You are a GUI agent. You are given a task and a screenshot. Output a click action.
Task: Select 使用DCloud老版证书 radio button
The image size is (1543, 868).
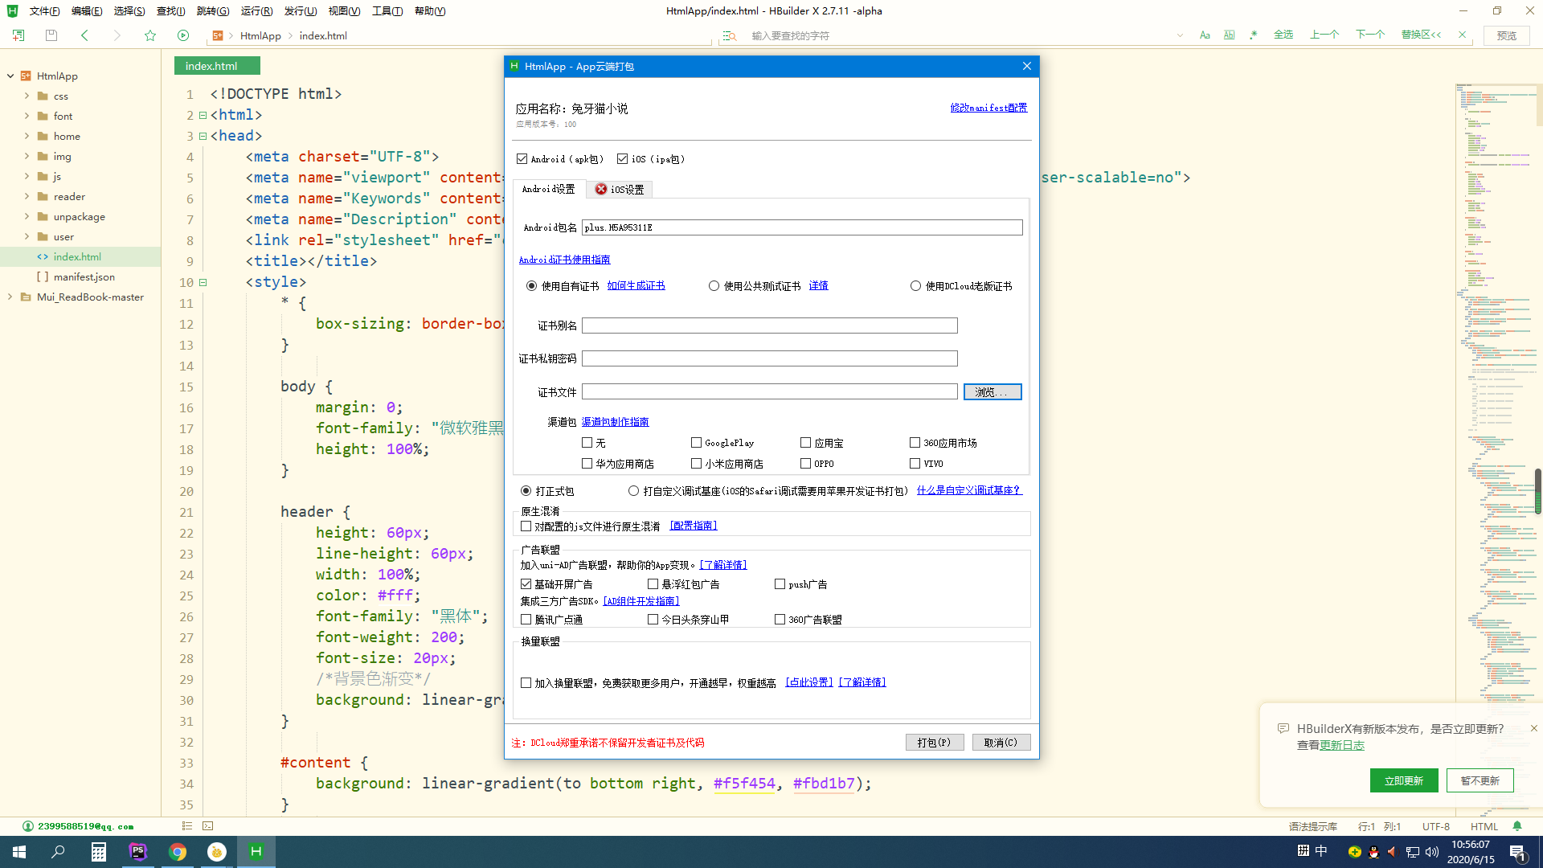915,286
